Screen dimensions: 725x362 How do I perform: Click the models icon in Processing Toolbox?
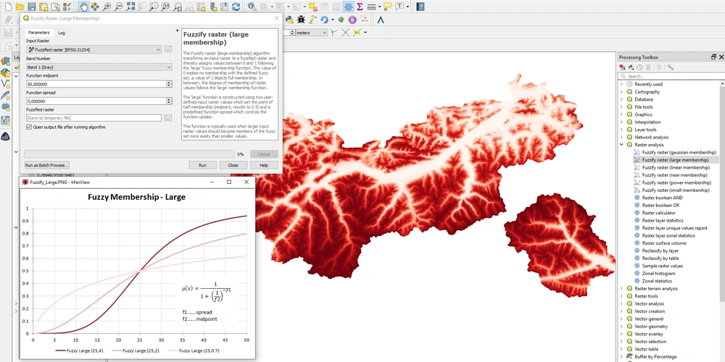pos(623,67)
